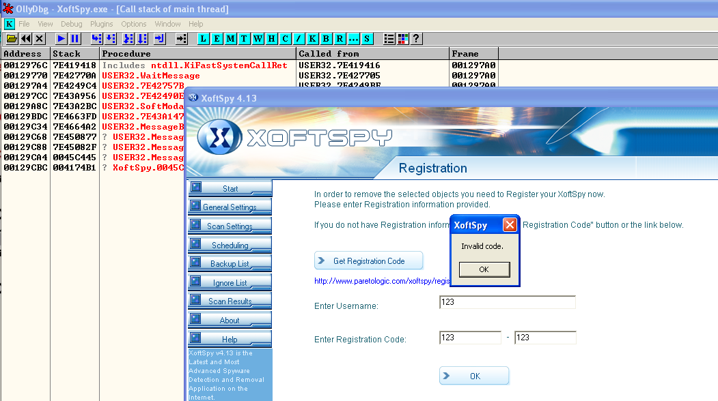Click the first Registration Code field

(470, 338)
